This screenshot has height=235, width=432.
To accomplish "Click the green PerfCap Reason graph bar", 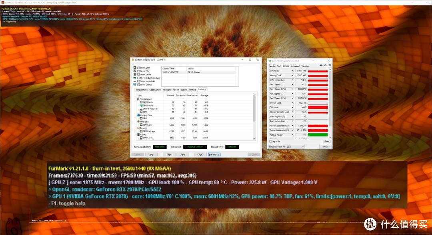I will tap(318, 135).
